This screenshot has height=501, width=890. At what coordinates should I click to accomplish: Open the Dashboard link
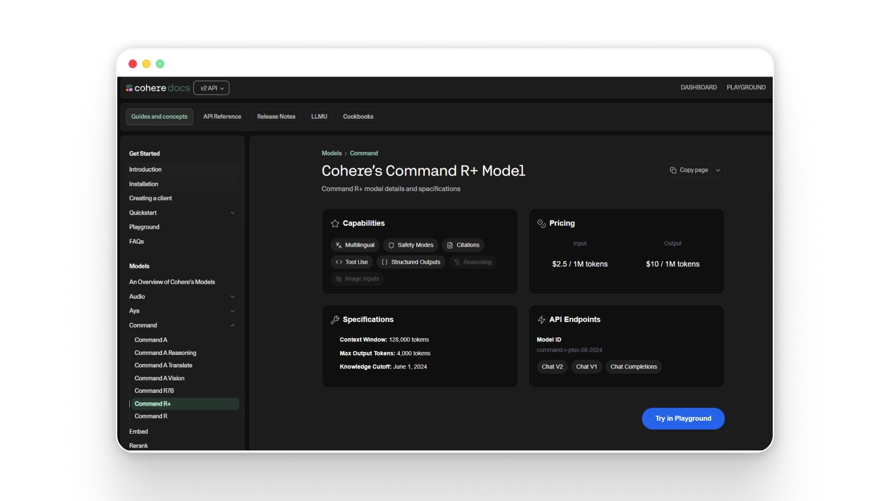(x=699, y=87)
